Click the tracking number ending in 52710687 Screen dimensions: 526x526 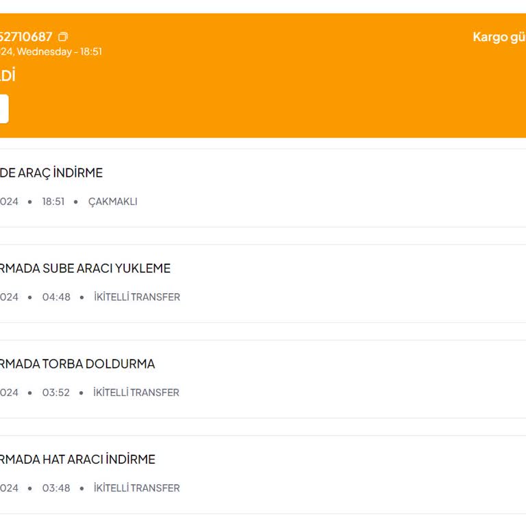26,37
